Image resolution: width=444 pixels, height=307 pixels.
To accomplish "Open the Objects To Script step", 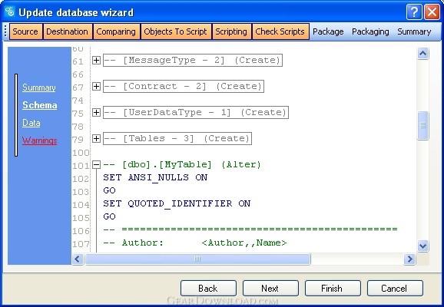I will (x=176, y=31).
